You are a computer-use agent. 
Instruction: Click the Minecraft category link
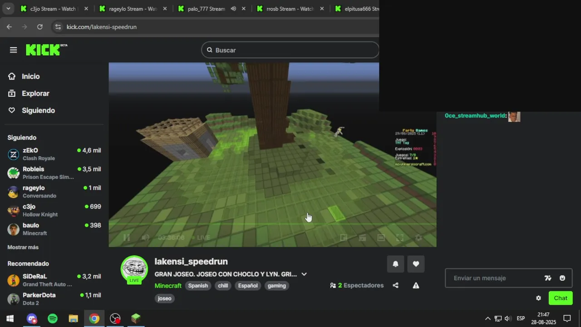point(168,286)
